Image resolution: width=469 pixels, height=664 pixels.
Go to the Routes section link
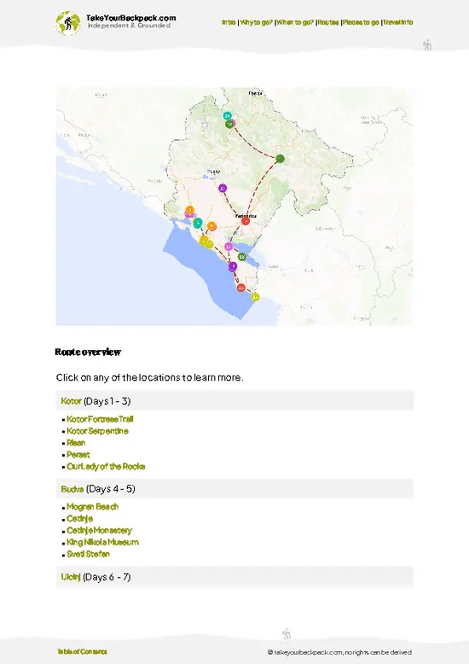tap(328, 22)
